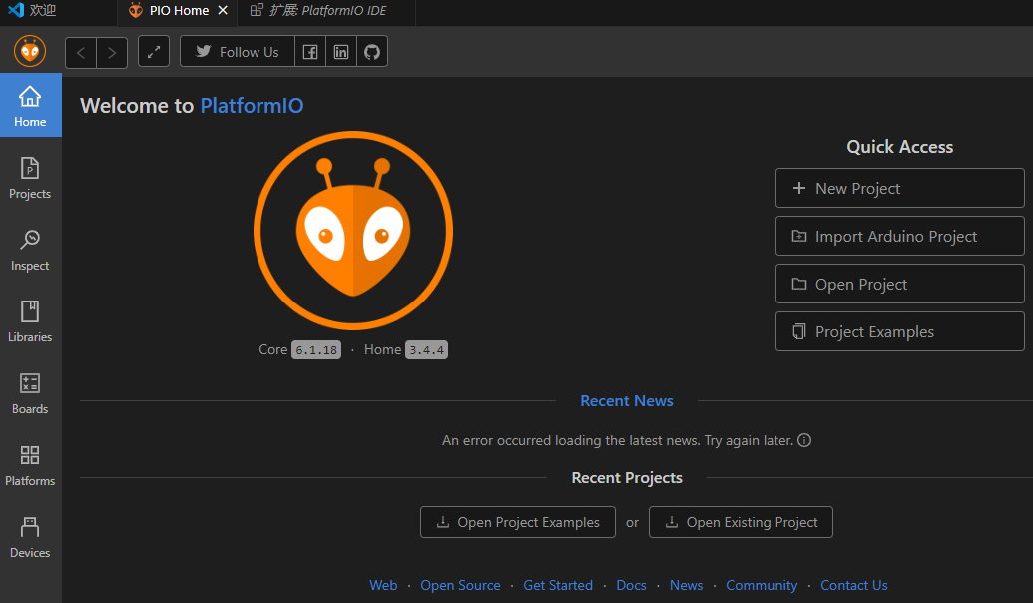Open the Community footer link
1033x603 pixels.
(762, 585)
